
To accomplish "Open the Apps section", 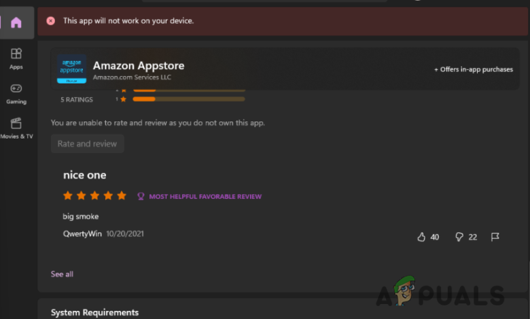I will (x=16, y=58).
